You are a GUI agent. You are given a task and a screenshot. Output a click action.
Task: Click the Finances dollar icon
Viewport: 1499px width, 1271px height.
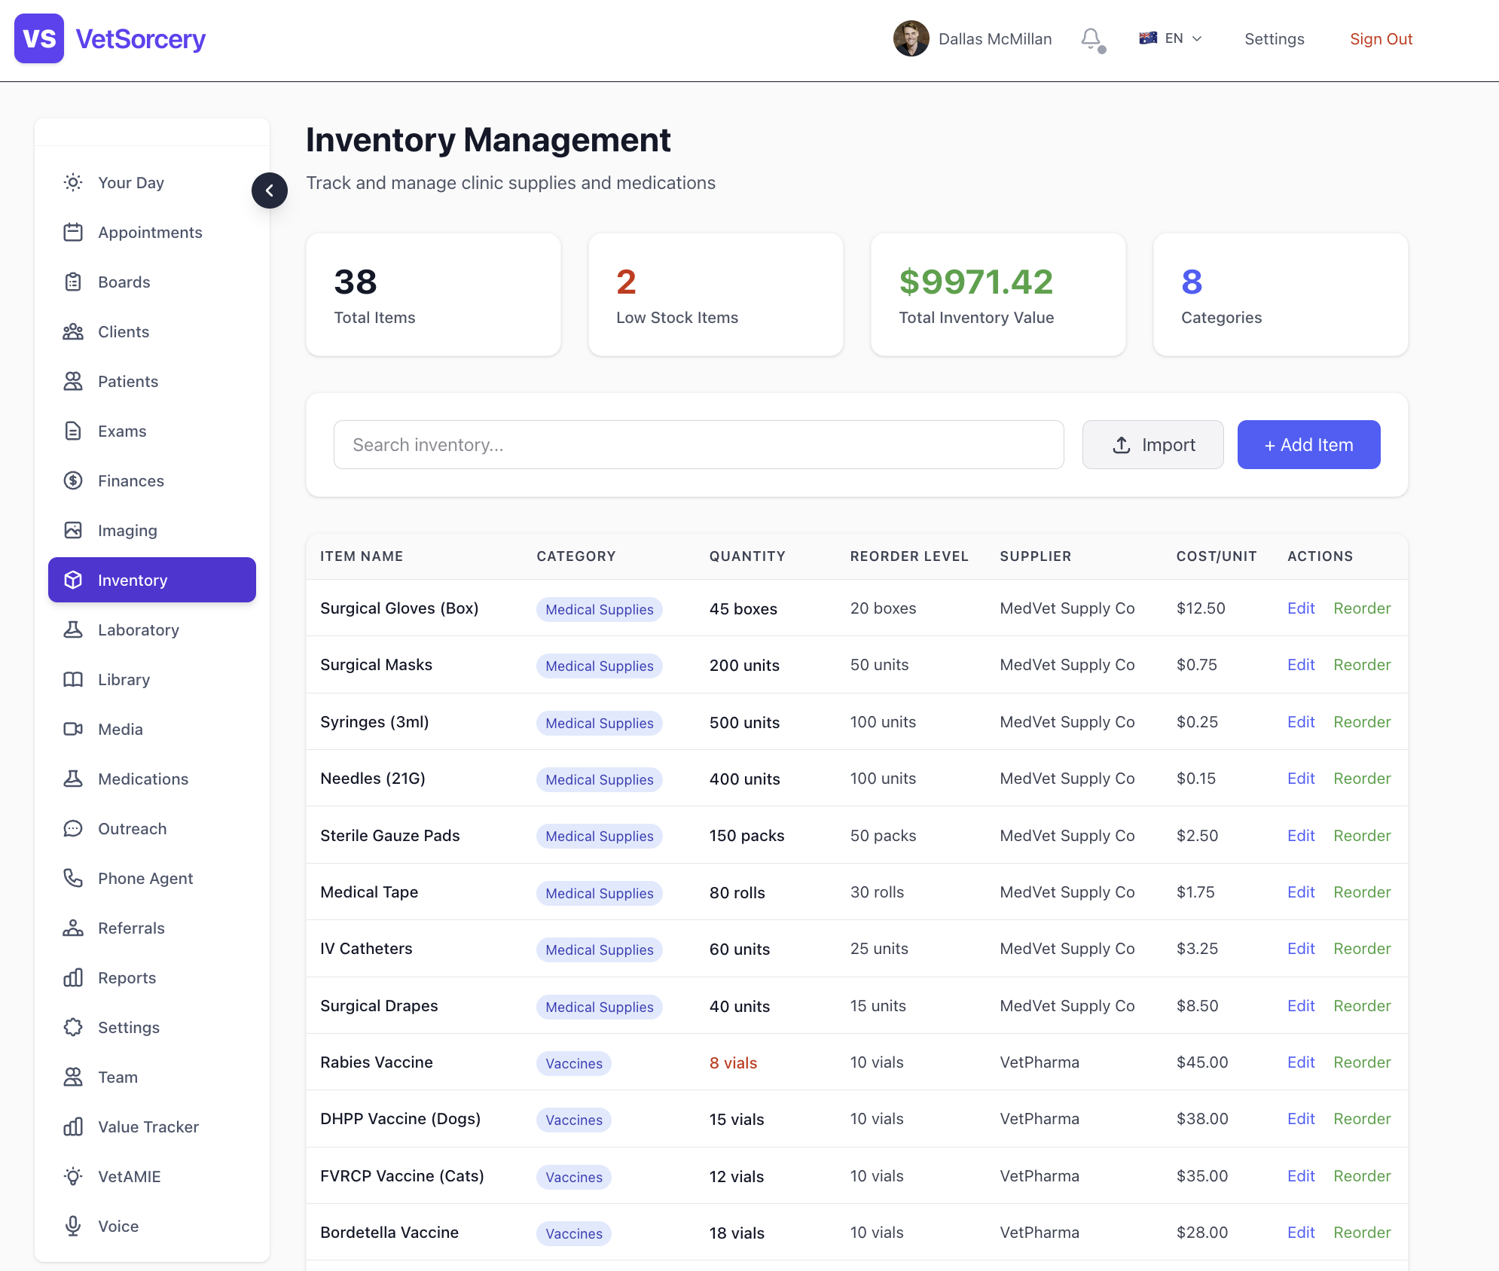73,480
